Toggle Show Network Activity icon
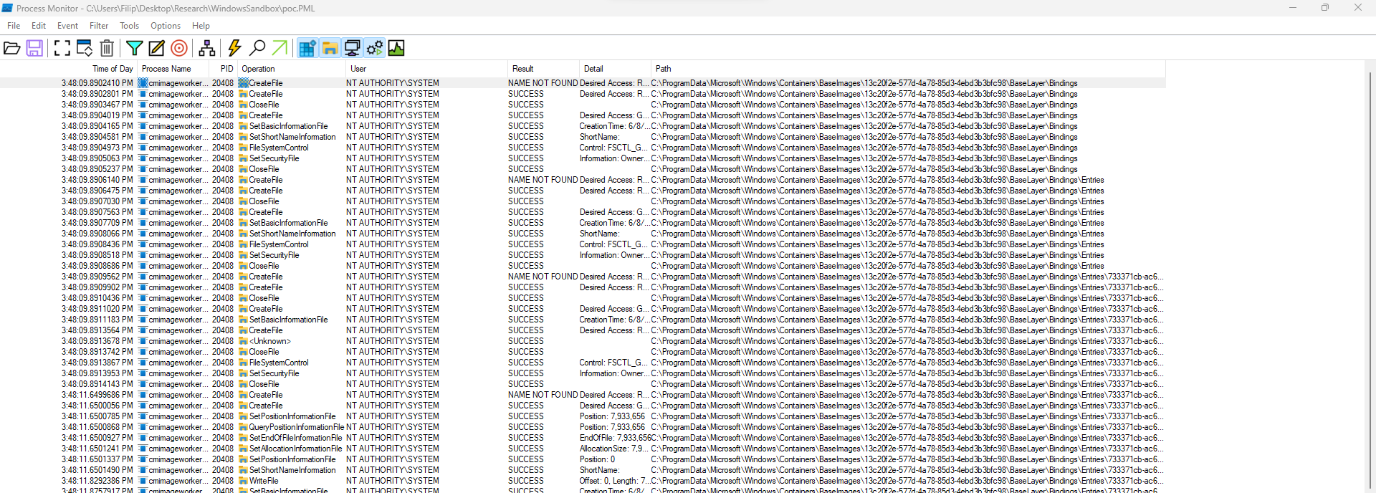Viewport: 1376px width, 493px height. (x=352, y=48)
